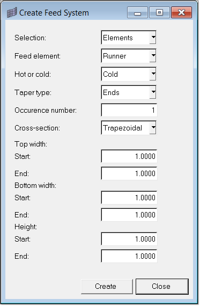Maximize the Create Feed System dialog
The height and width of the screenshot is (306, 200).
tap(159, 12)
